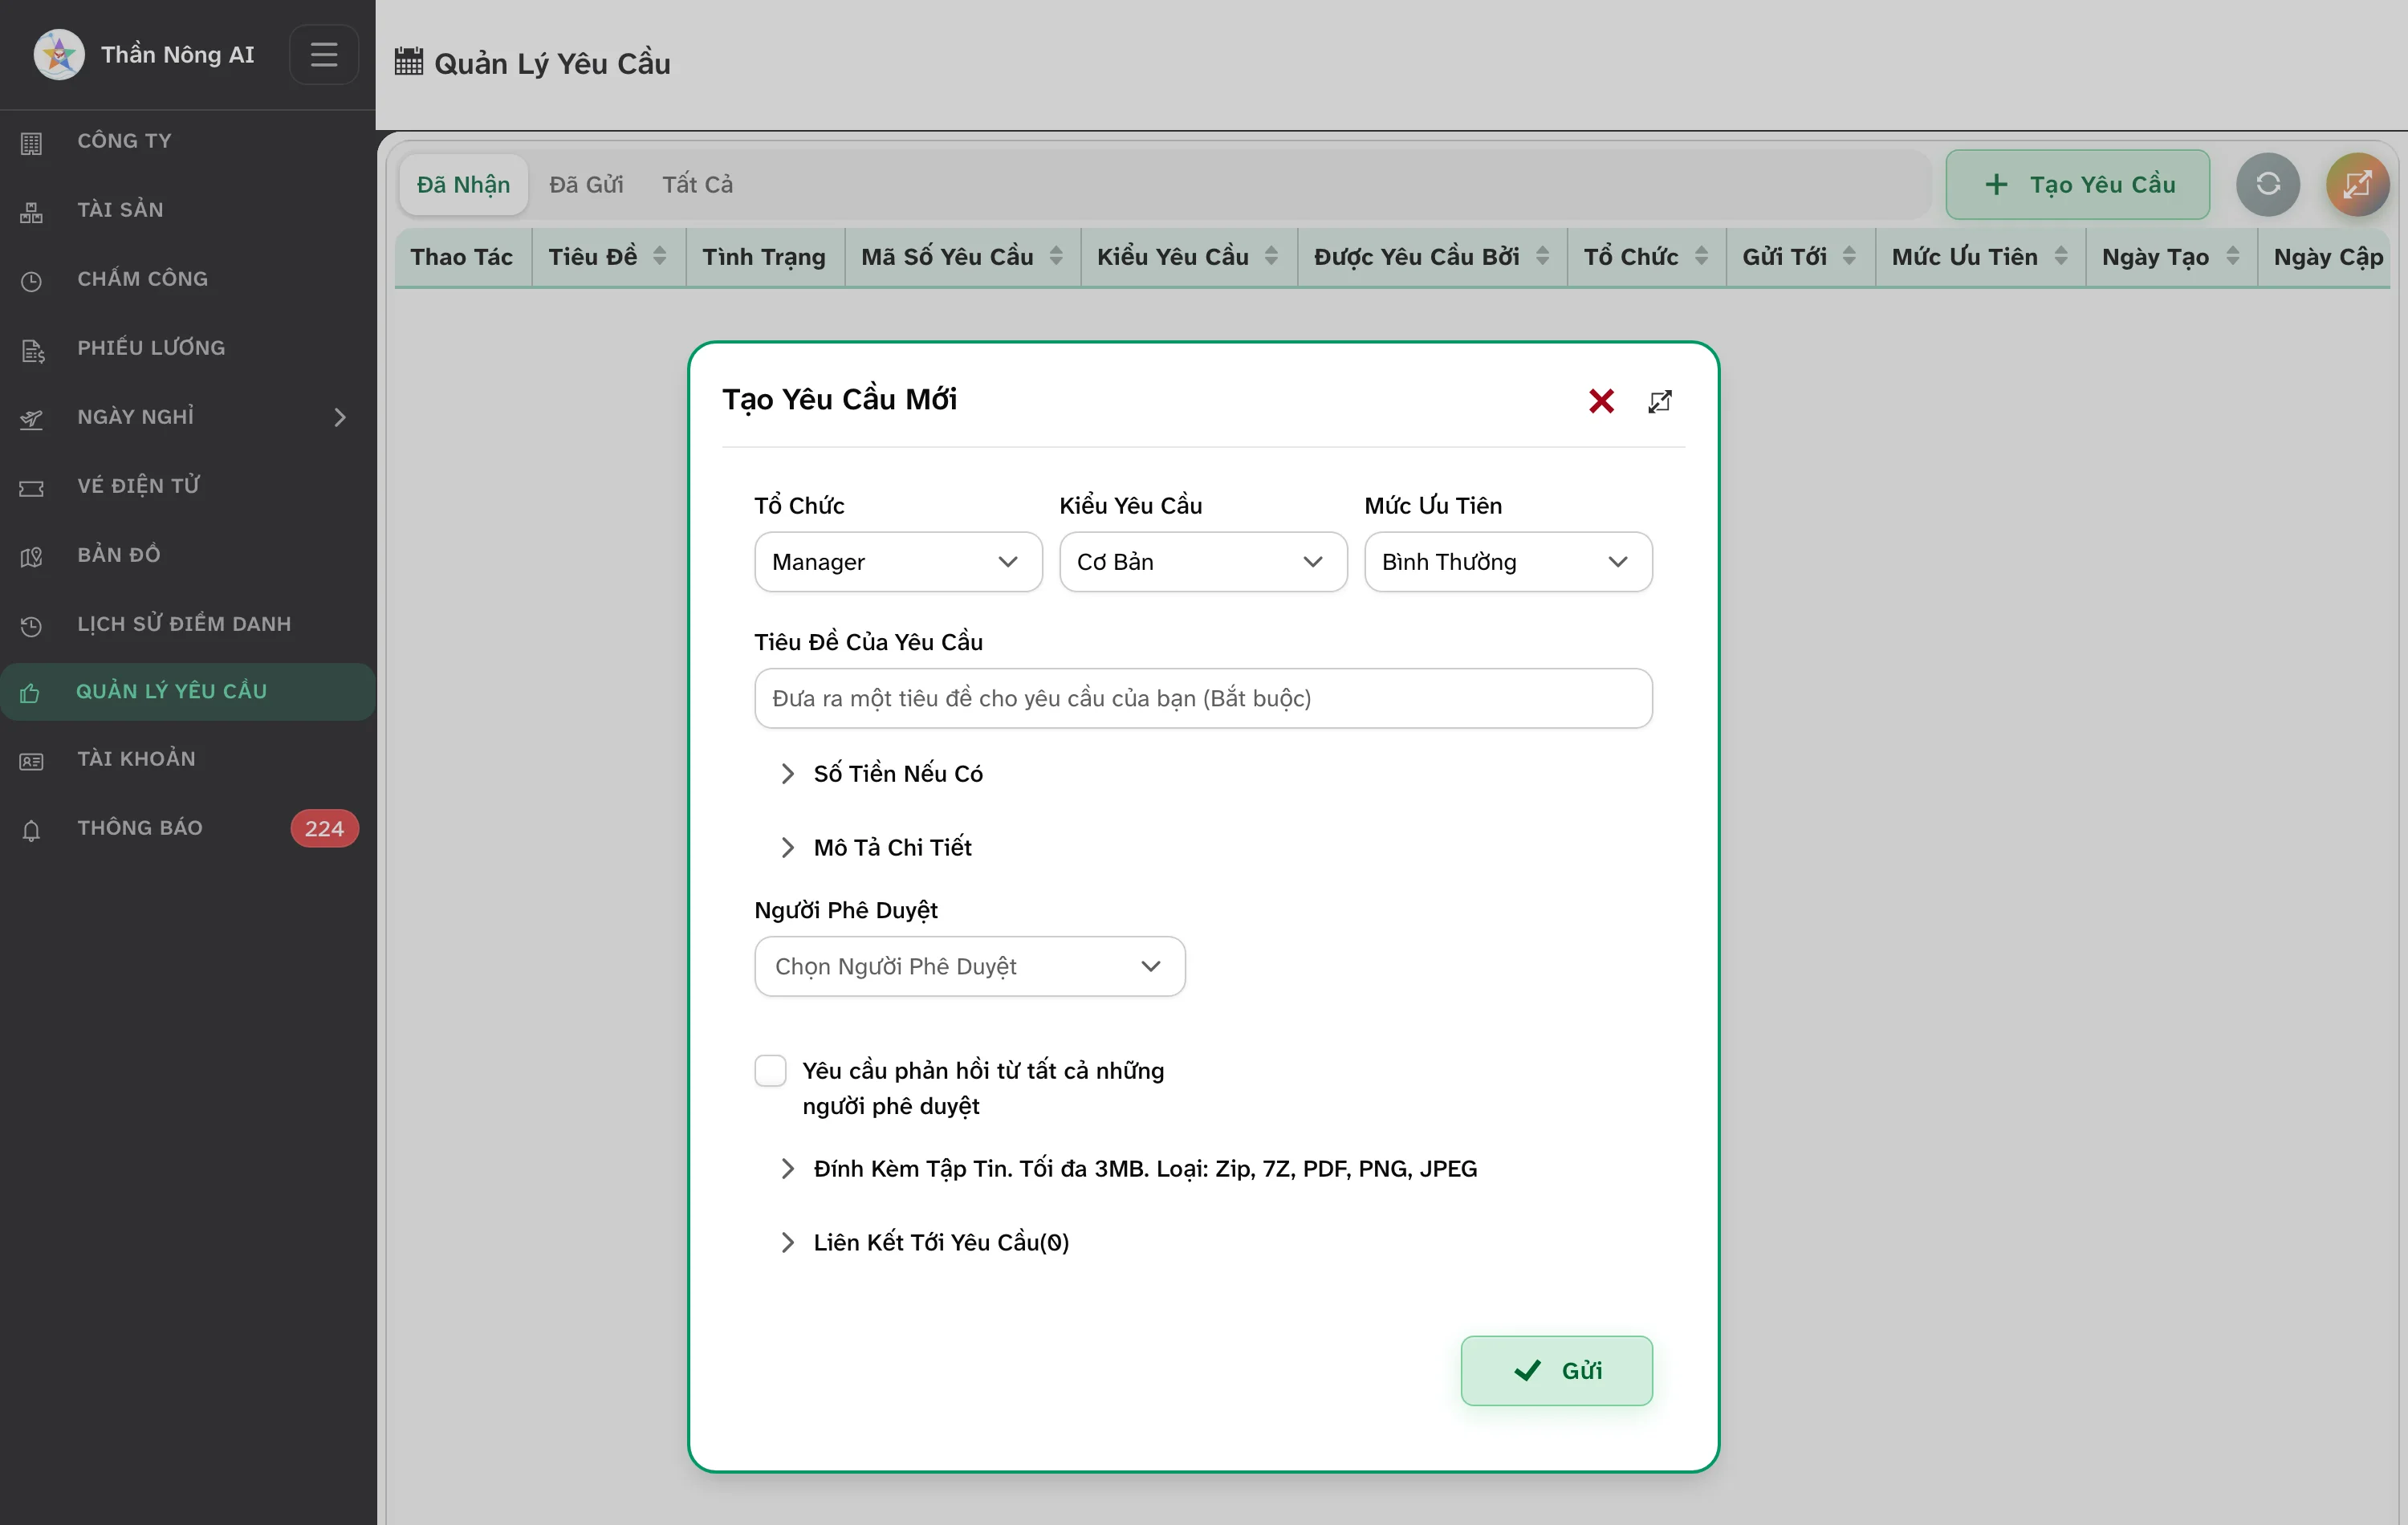Expand the Ngày Nghỉ submenu arrow

(x=340, y=417)
